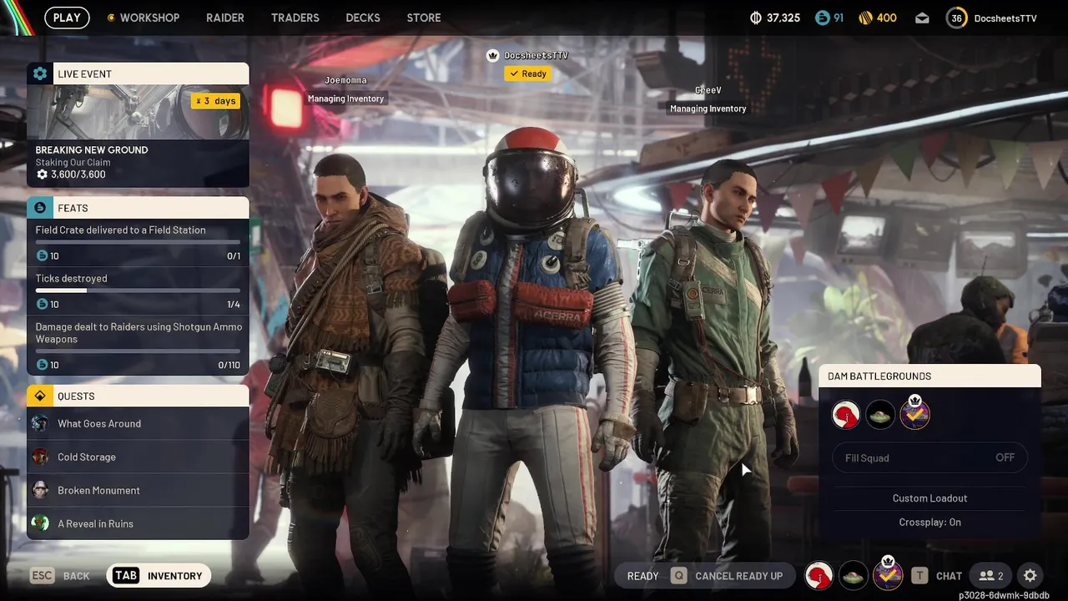Click the 3,600/3,600 event progress
This screenshot has width=1068, height=601.
(71, 174)
